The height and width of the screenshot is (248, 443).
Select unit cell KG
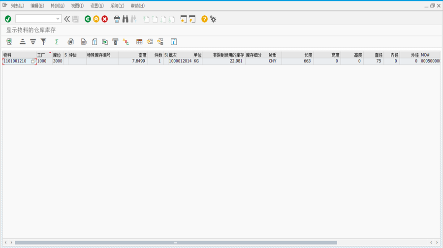pos(197,61)
